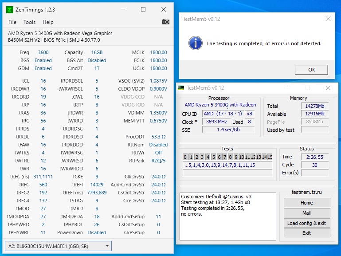This screenshot has width=341, height=256.
Task: Click the FCLK value 1800.00
Action: pyautogui.click(x=159, y=60)
